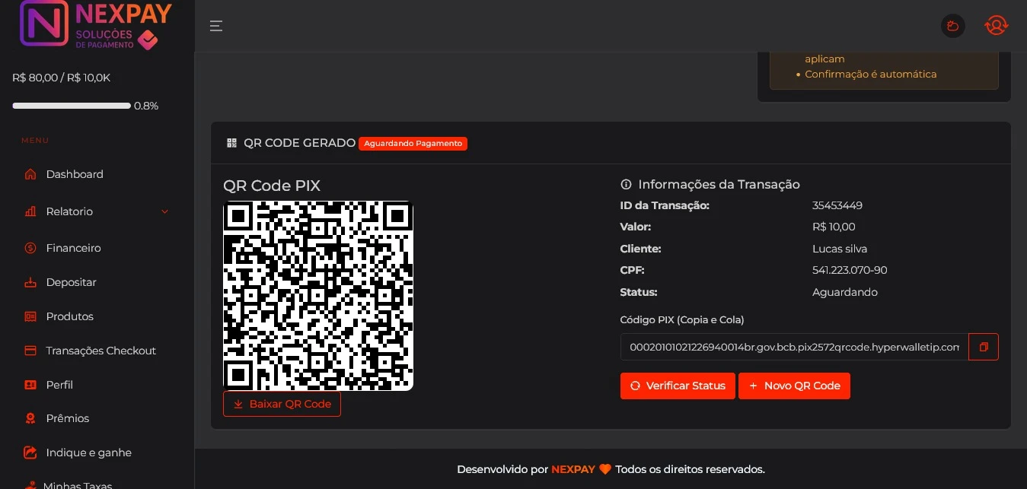Click the NEXPAY link in the footer
Image resolution: width=1027 pixels, height=489 pixels.
[x=573, y=469]
